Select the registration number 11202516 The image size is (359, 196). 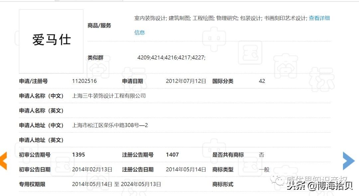[x=84, y=81]
